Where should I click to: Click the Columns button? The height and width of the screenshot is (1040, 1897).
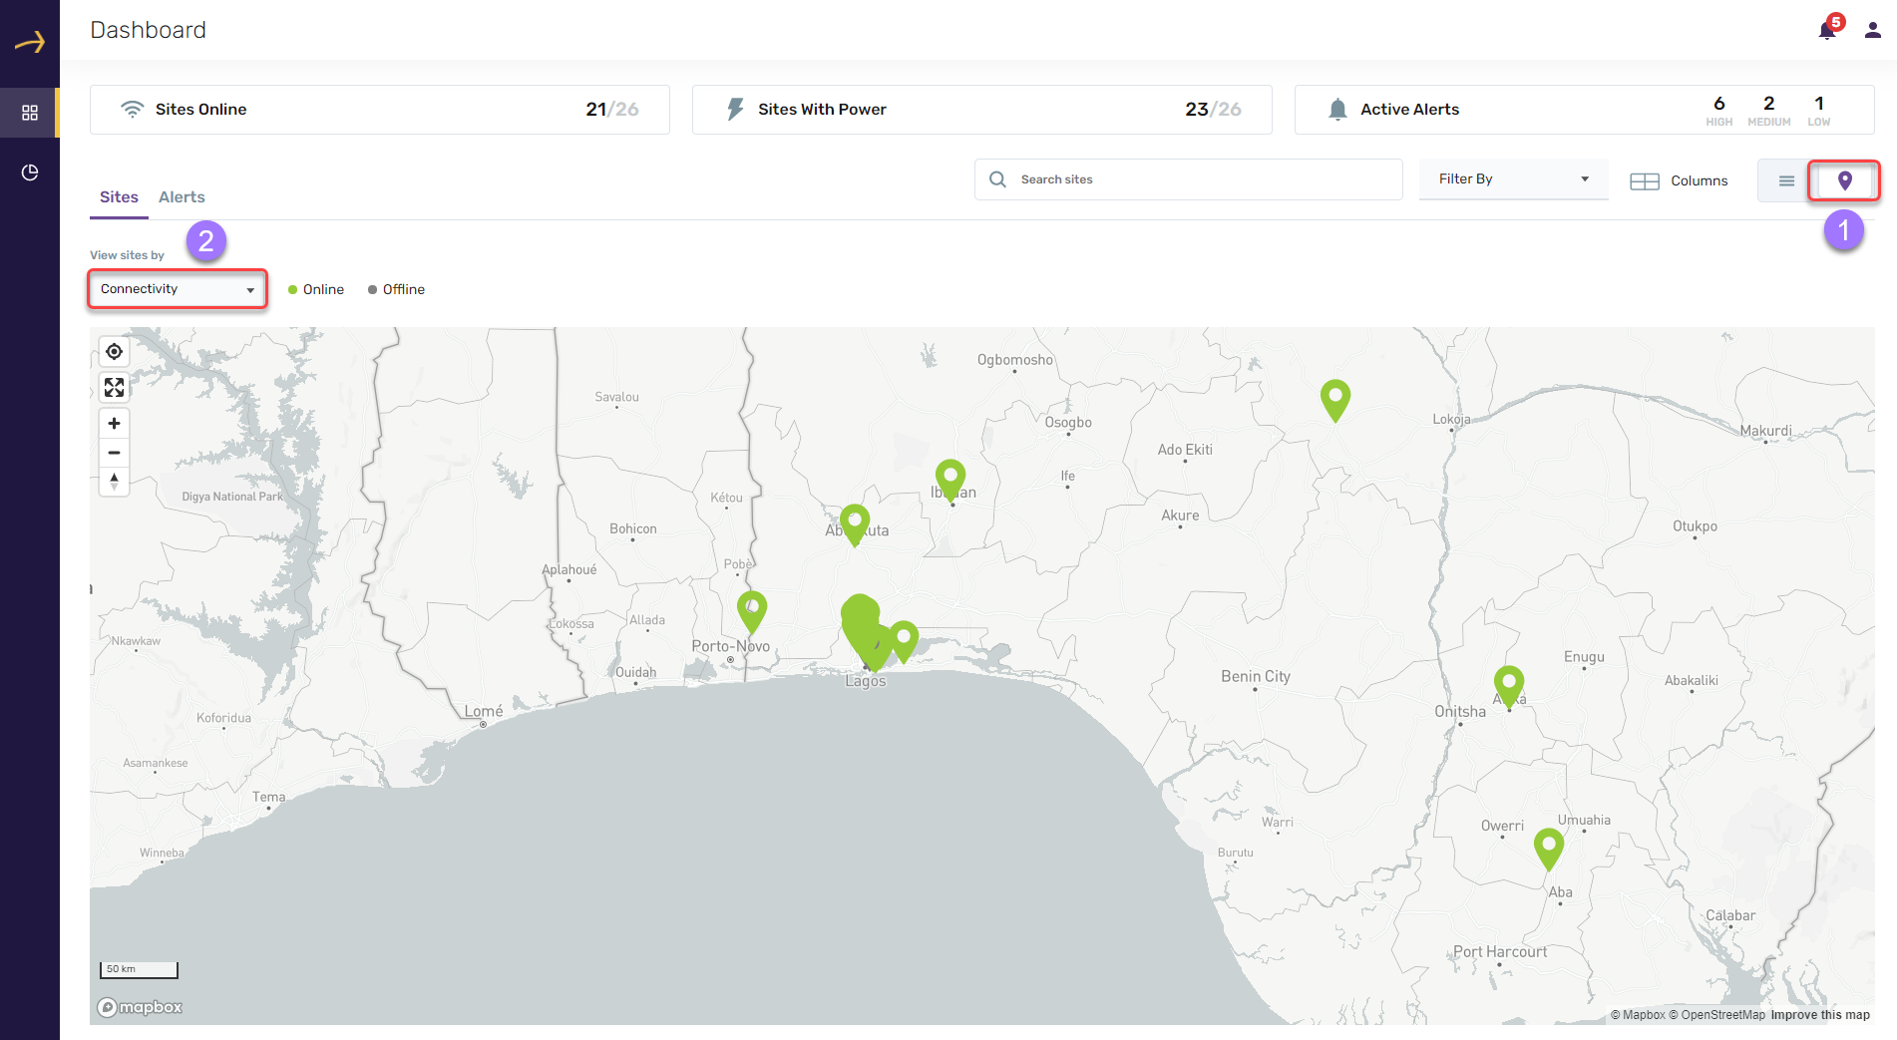click(x=1679, y=180)
